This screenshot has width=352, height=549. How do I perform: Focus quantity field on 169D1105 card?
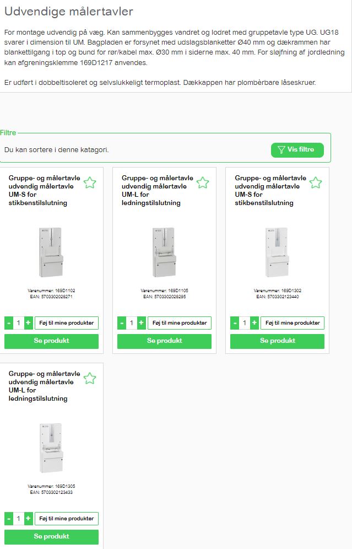click(132, 323)
